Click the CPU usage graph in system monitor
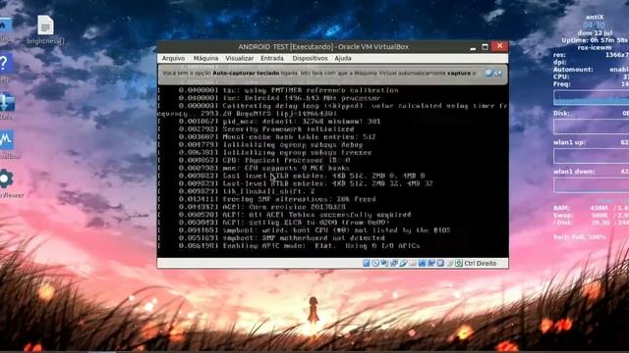Viewport: 629px width, 353px height. click(x=592, y=98)
